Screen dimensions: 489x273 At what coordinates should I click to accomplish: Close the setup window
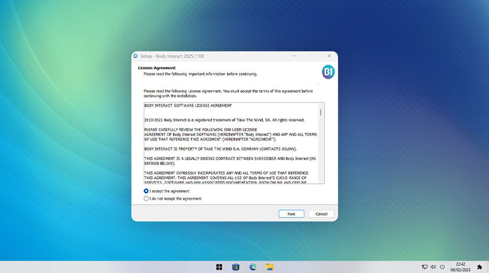pyautogui.click(x=329, y=56)
